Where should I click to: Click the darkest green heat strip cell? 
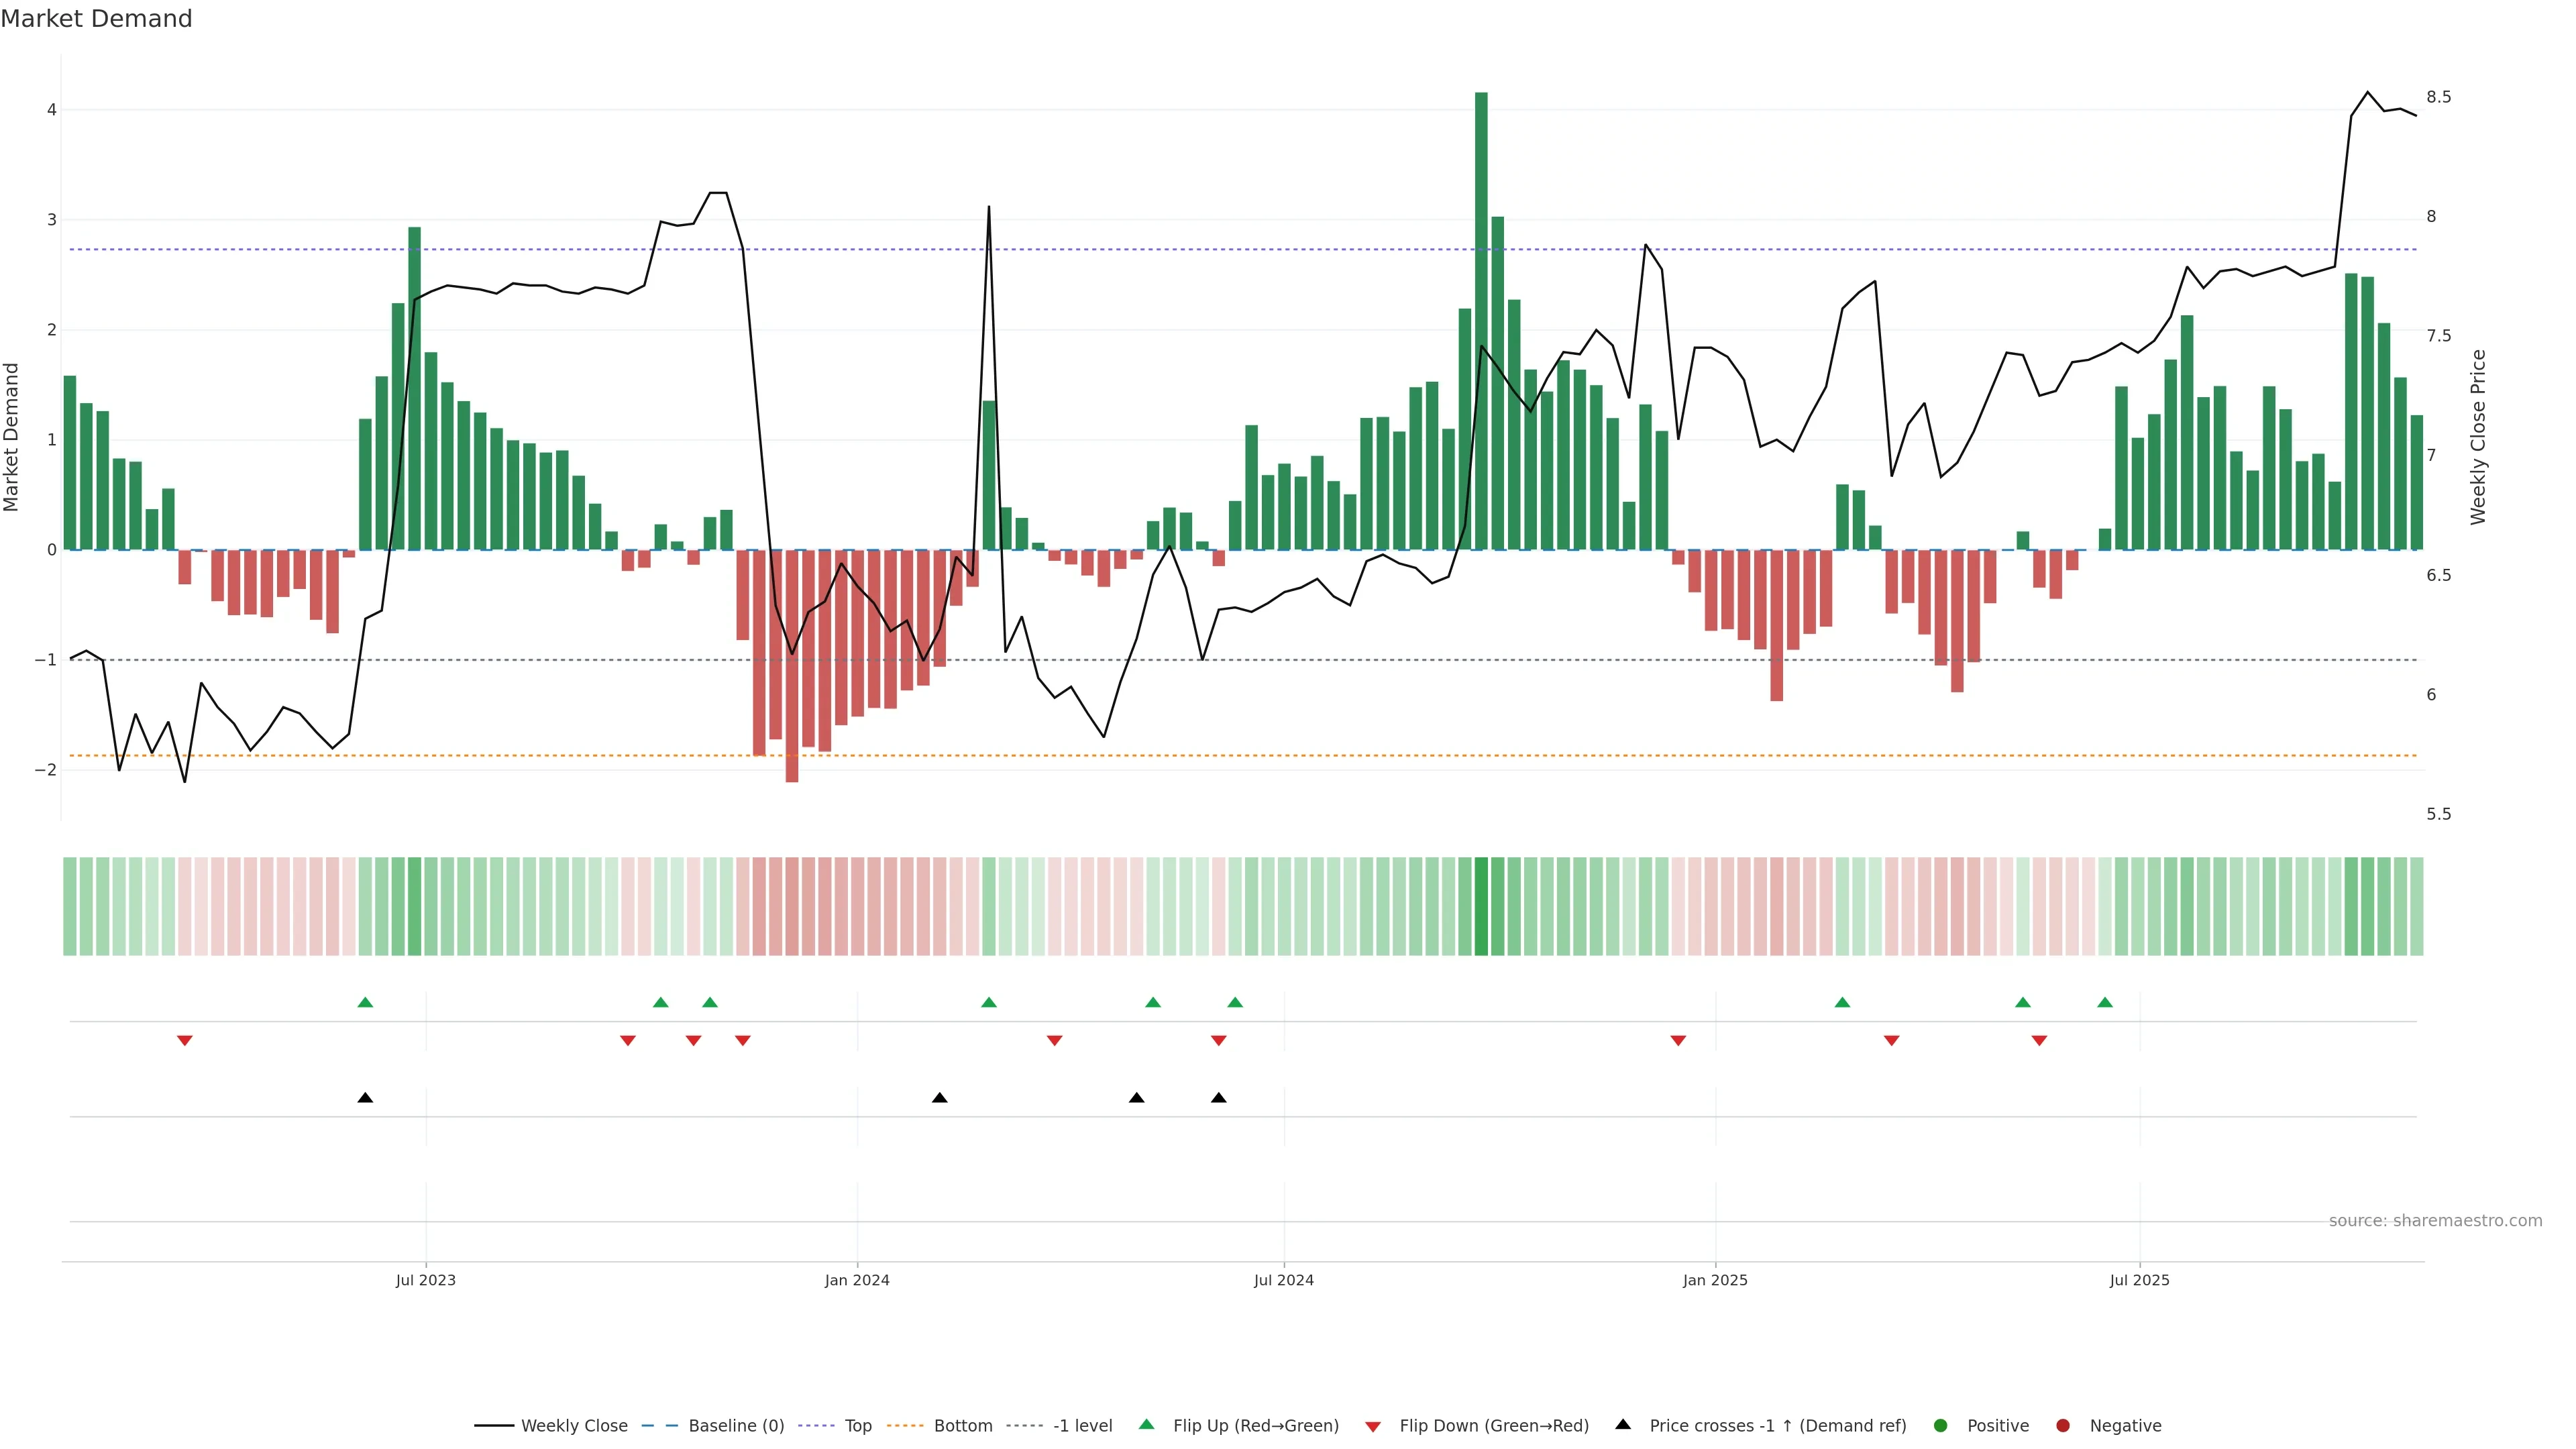(1481, 906)
